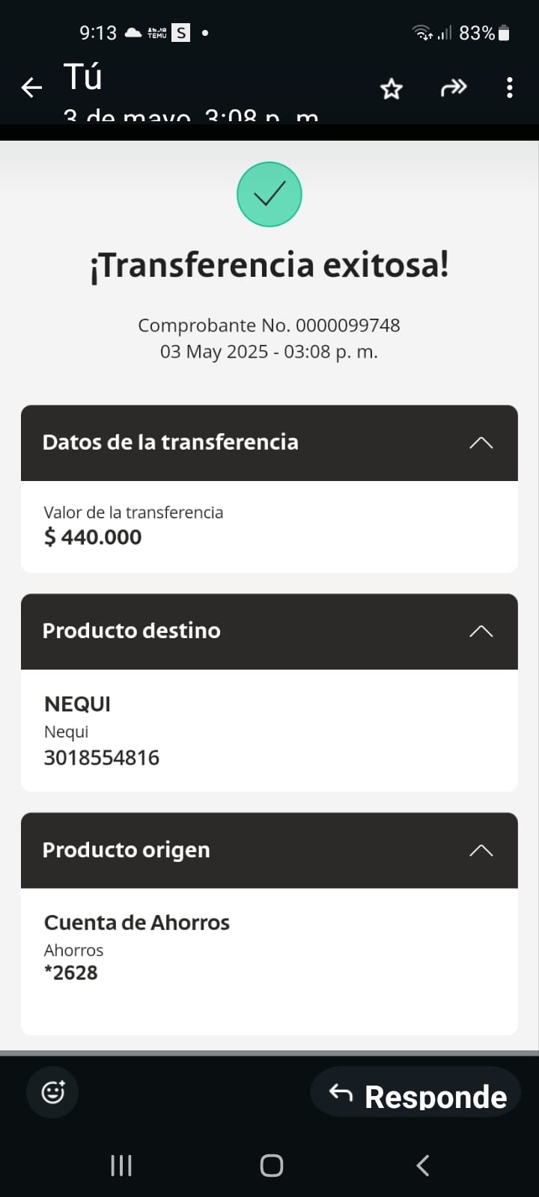Star this message

click(x=392, y=89)
